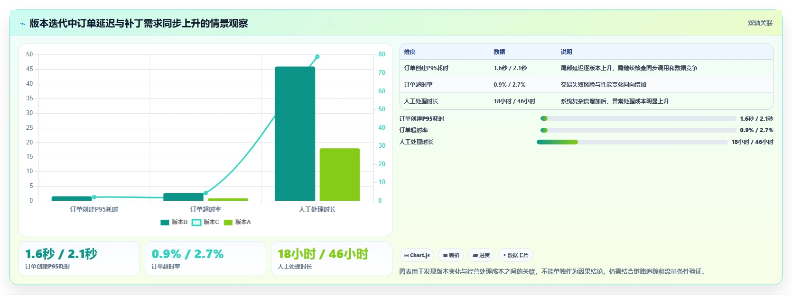Click the 18小时 / 46小时 stat card
Screen dimensions: 792x295
(332, 259)
